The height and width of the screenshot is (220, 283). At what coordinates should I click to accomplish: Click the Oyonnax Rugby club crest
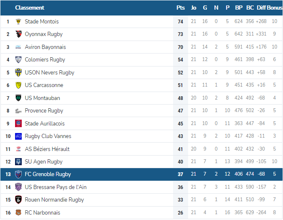(x=18, y=34)
